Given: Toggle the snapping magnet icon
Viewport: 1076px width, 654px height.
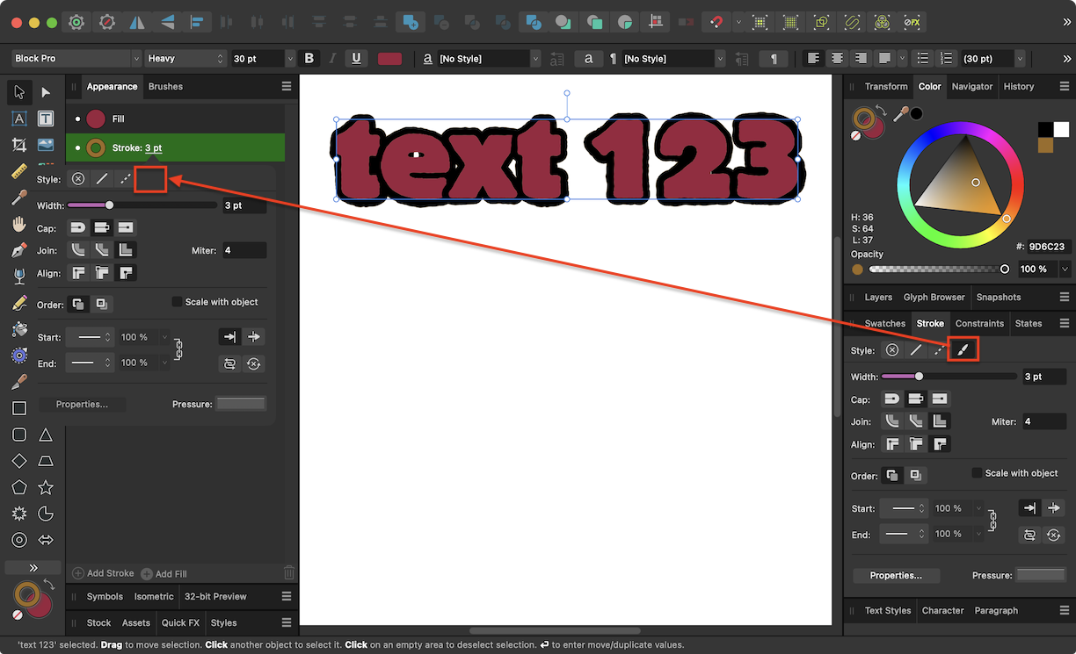Looking at the screenshot, I should (x=715, y=22).
